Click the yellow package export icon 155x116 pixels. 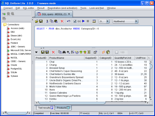pyautogui.click(x=108, y=52)
